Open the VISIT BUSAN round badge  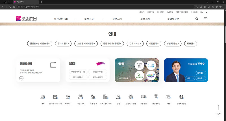click(151, 65)
